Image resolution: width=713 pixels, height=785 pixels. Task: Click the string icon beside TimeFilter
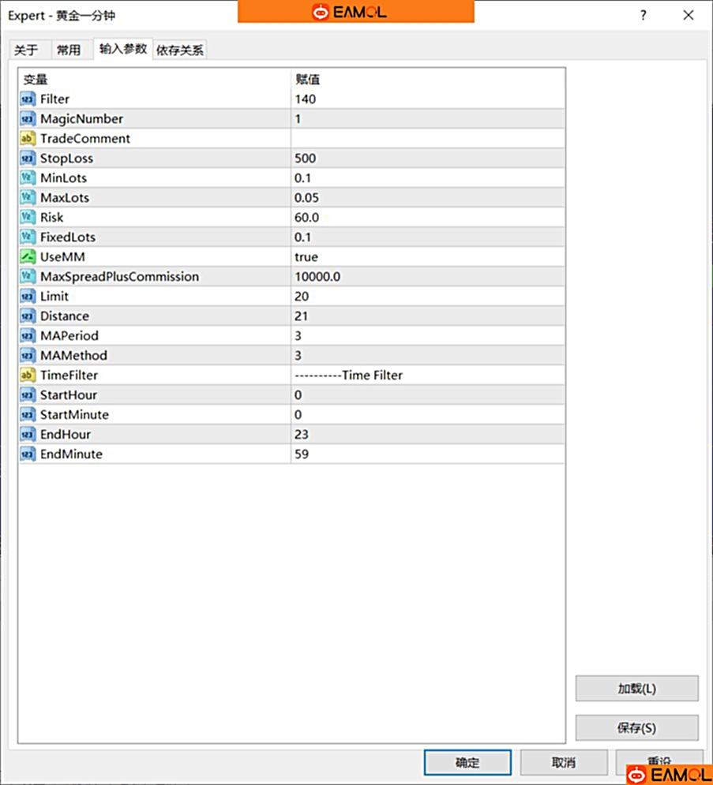pyautogui.click(x=28, y=376)
